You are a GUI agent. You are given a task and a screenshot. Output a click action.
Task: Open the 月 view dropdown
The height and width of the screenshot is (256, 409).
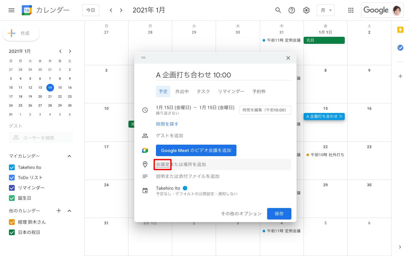point(326,10)
